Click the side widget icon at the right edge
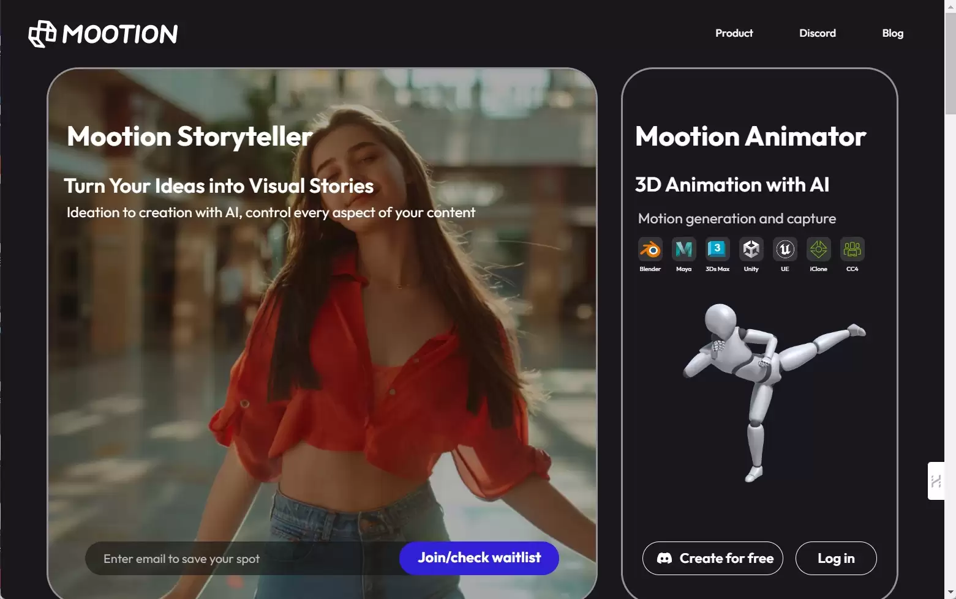Viewport: 956px width, 599px height. click(936, 481)
